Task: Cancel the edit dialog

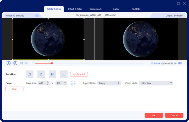Action: (x=174, y=115)
